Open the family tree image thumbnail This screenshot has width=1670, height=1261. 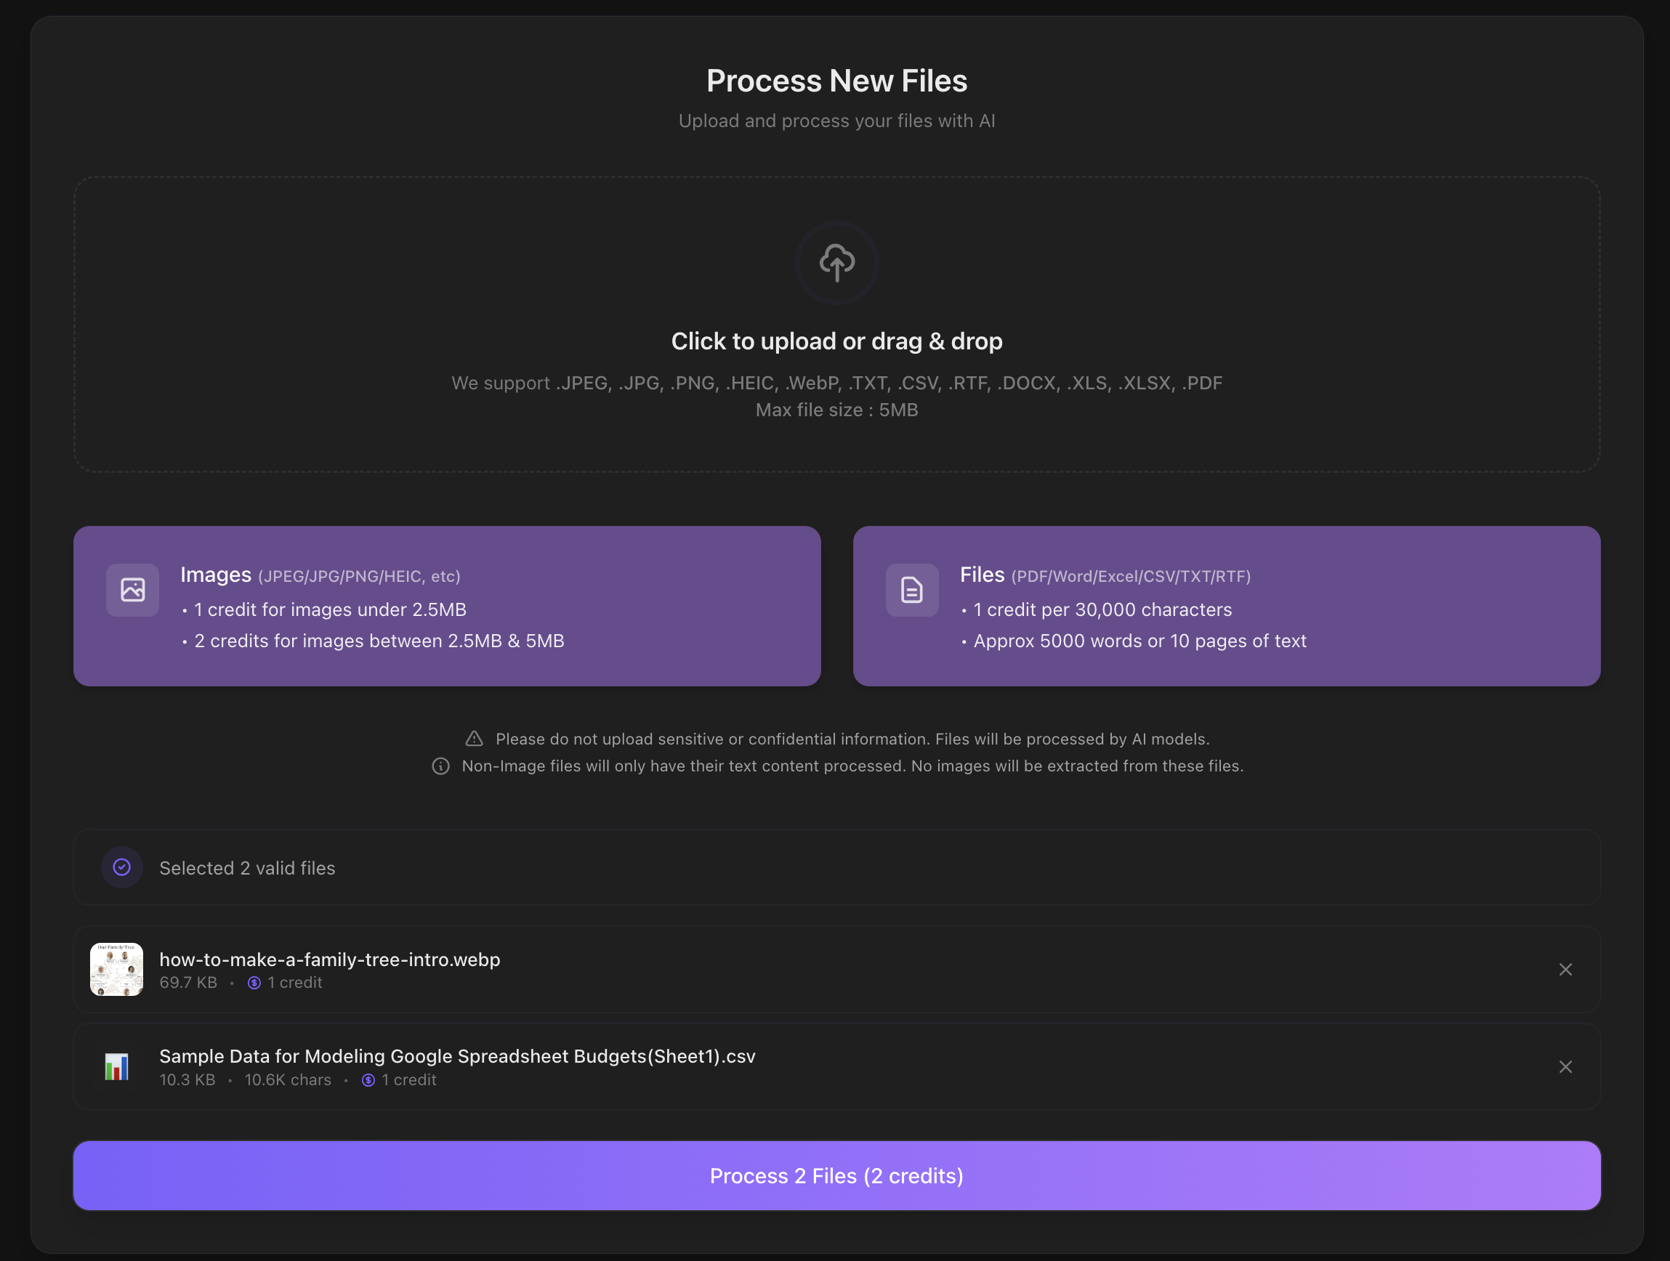tap(116, 968)
